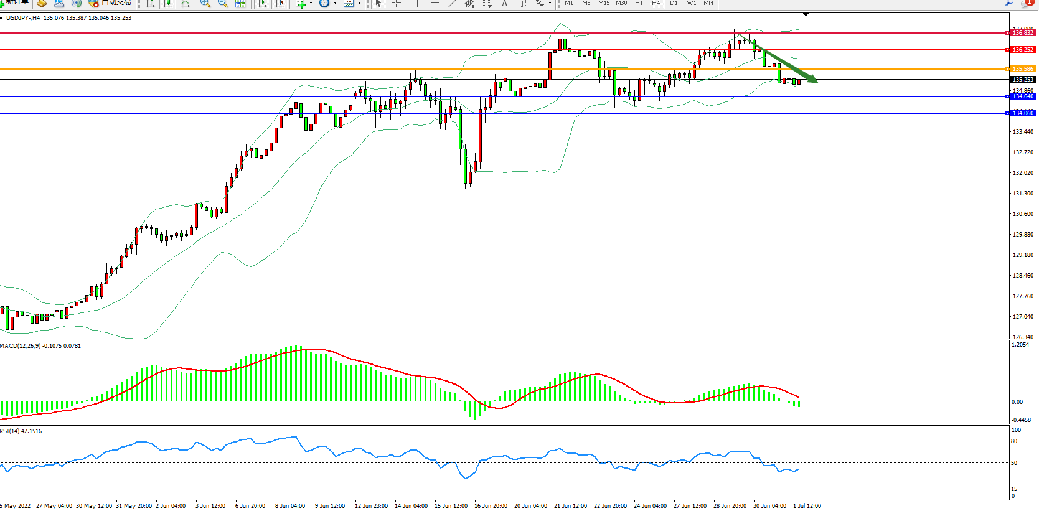Switch chart to H4 timeframe
Image resolution: width=1039 pixels, height=511 pixels.
click(656, 3)
